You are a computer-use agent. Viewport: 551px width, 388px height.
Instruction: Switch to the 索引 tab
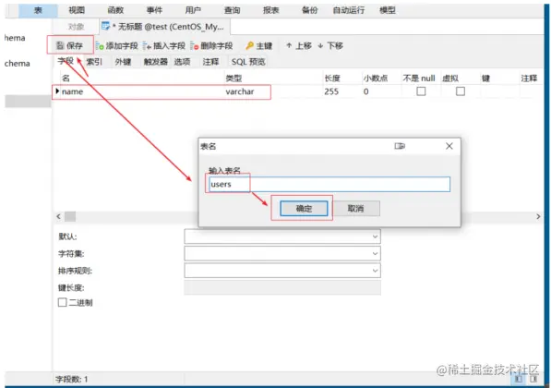point(94,62)
